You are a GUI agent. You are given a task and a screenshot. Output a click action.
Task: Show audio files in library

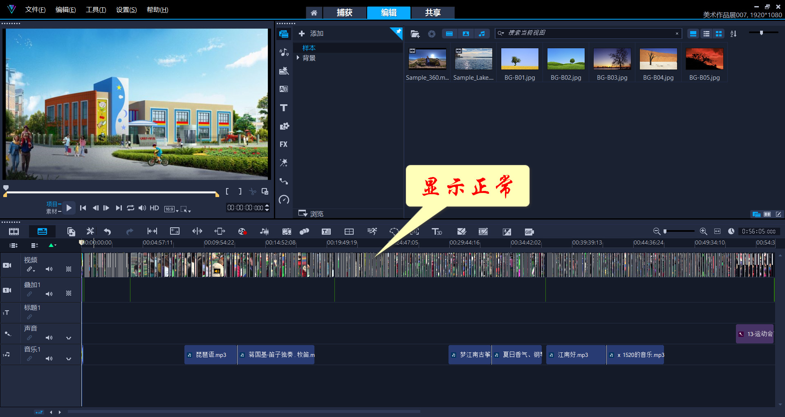tap(482, 34)
